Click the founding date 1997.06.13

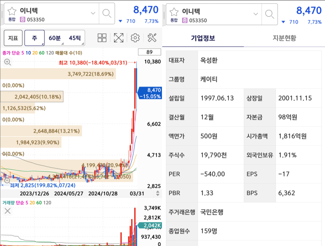217,98
